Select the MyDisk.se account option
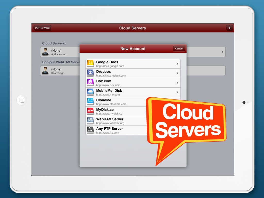264x198 pixels. point(113,111)
